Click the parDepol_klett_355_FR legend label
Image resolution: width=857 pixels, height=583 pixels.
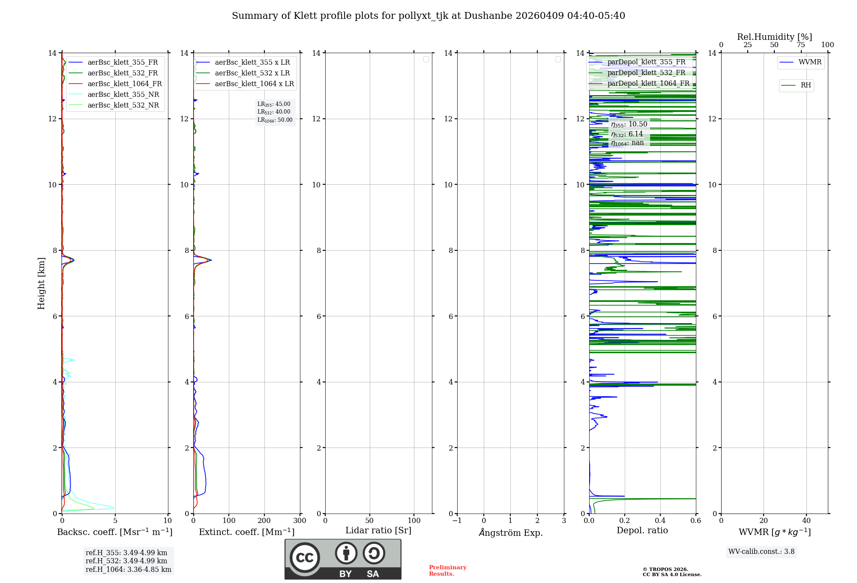coord(646,62)
